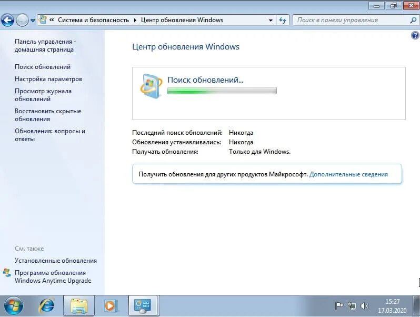Click the network tray icon

(352, 306)
